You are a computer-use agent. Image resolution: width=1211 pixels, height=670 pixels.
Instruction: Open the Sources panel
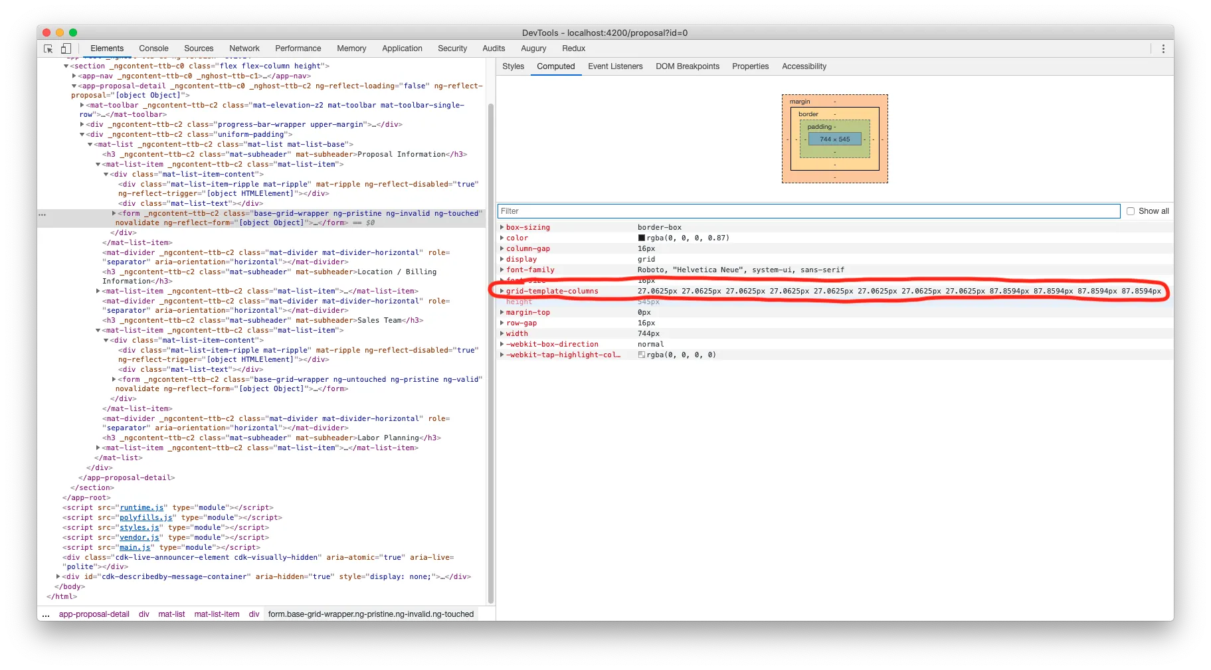tap(199, 48)
